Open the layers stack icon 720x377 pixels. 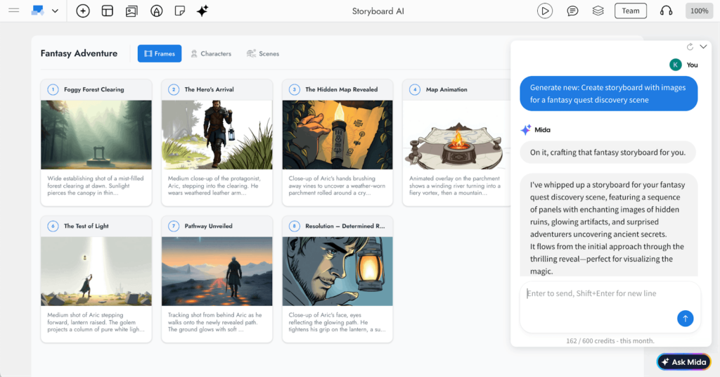(598, 11)
